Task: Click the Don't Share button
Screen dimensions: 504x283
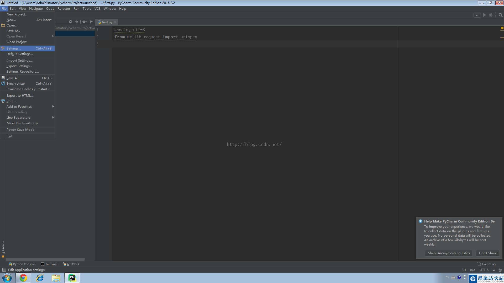Action: [x=488, y=253]
